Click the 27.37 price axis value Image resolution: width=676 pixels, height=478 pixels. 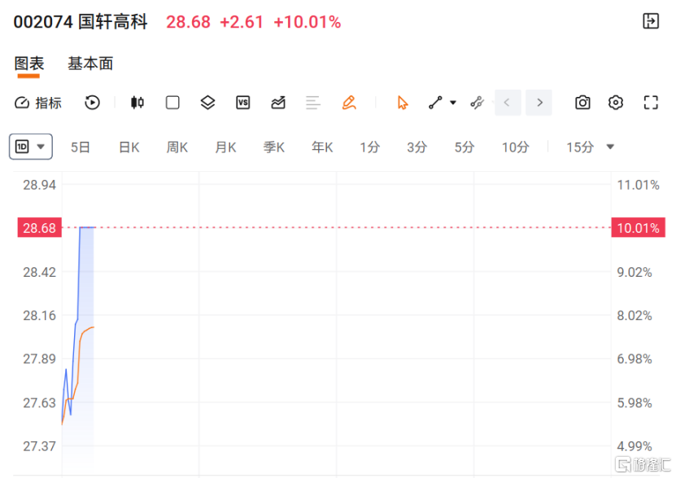coord(39,445)
